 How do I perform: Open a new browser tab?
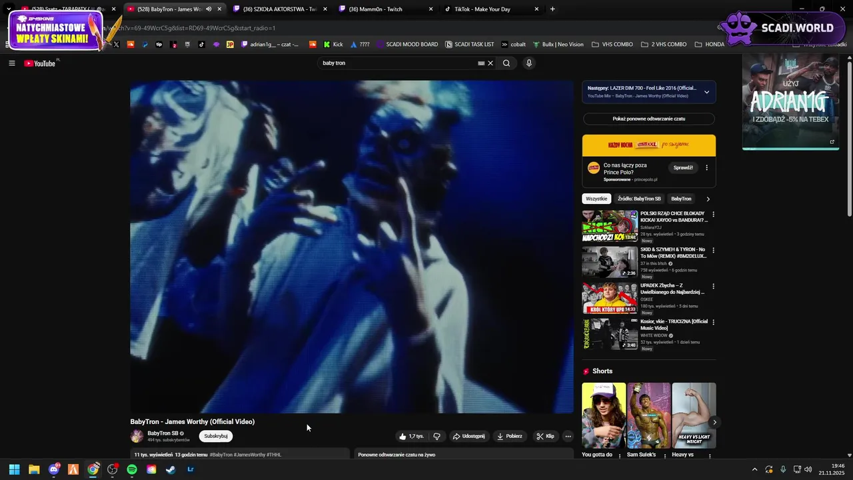(x=552, y=9)
